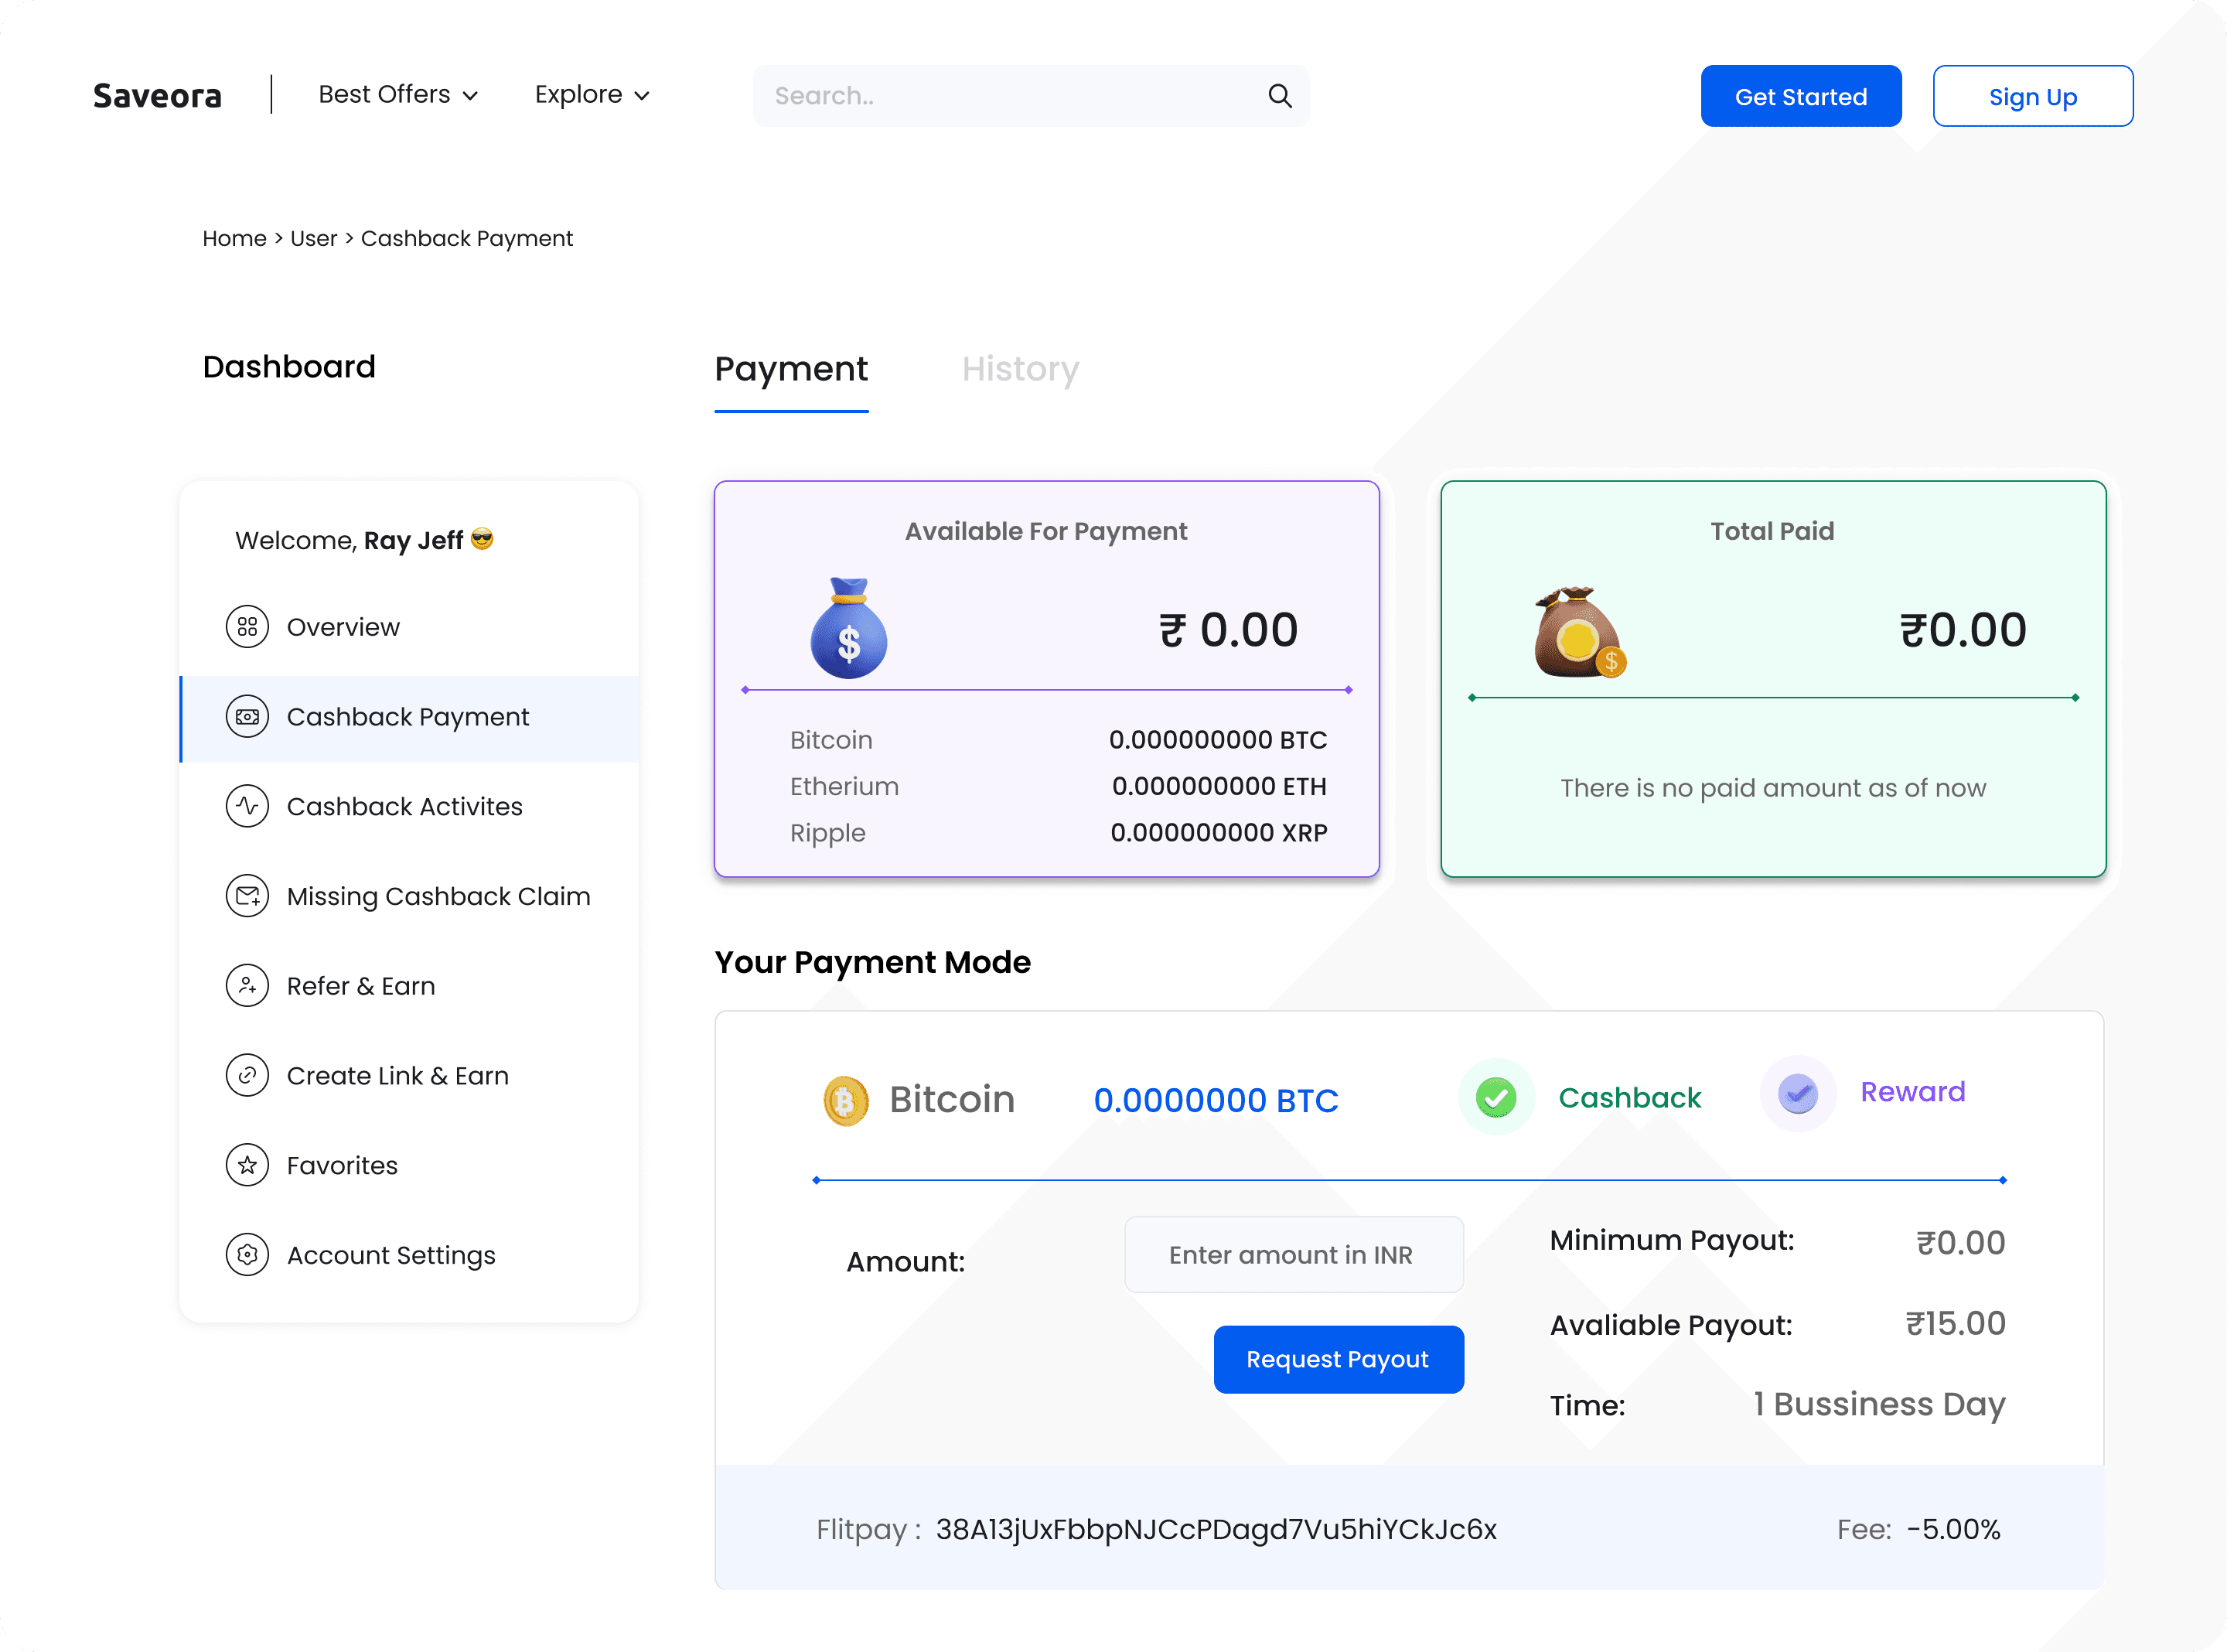This screenshot has height=1652, width=2227.
Task: Expand the Best Offers dropdown
Action: (x=397, y=95)
